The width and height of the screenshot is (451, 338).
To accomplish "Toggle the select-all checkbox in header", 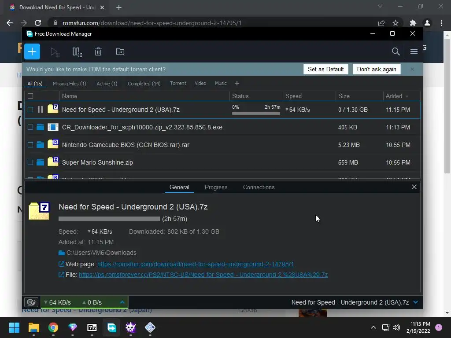I will pos(30,96).
